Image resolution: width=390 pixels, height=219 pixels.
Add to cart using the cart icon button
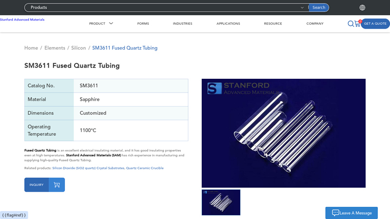(57, 185)
